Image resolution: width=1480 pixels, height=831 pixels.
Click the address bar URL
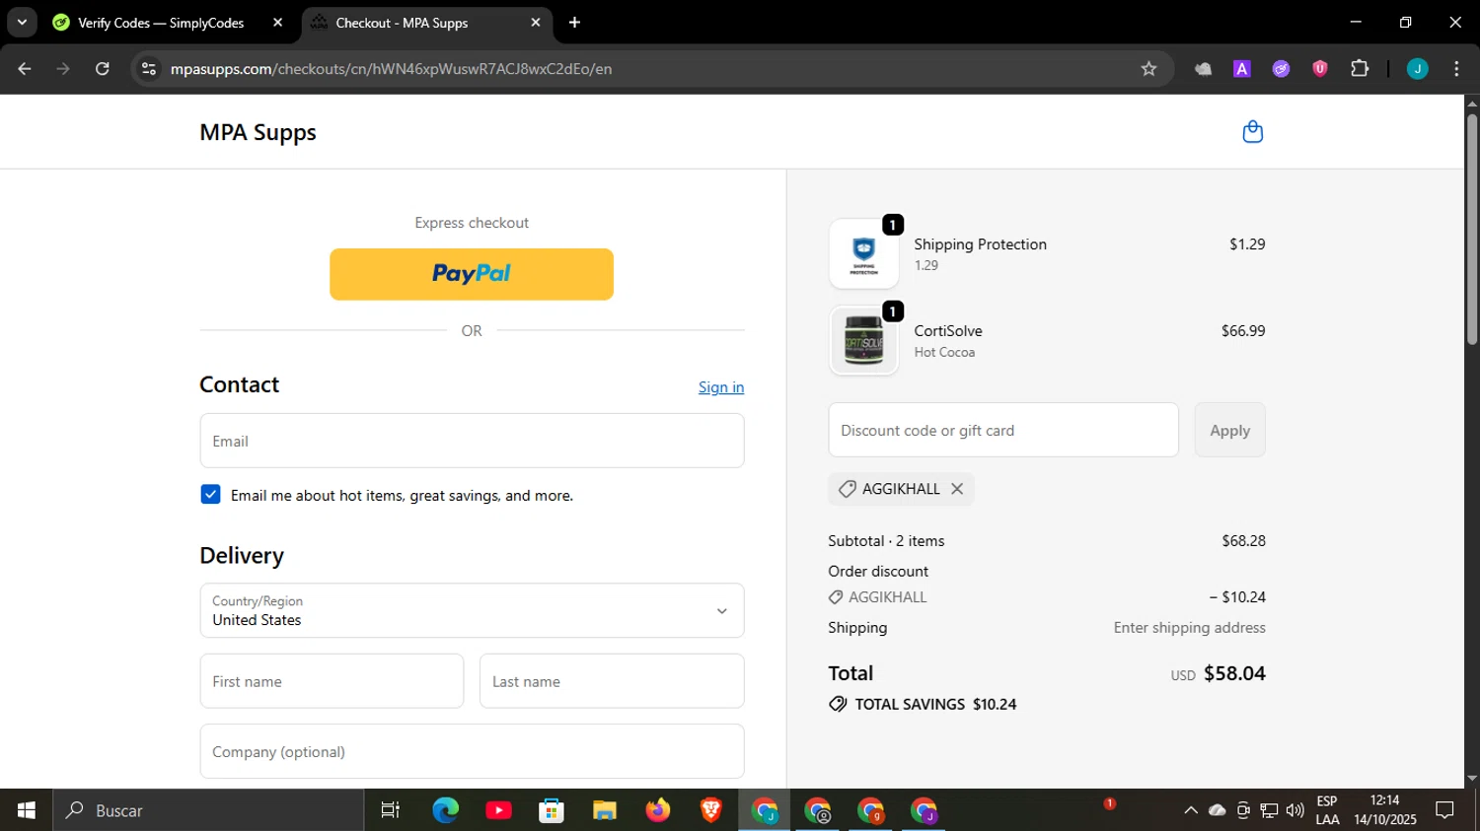click(x=391, y=69)
